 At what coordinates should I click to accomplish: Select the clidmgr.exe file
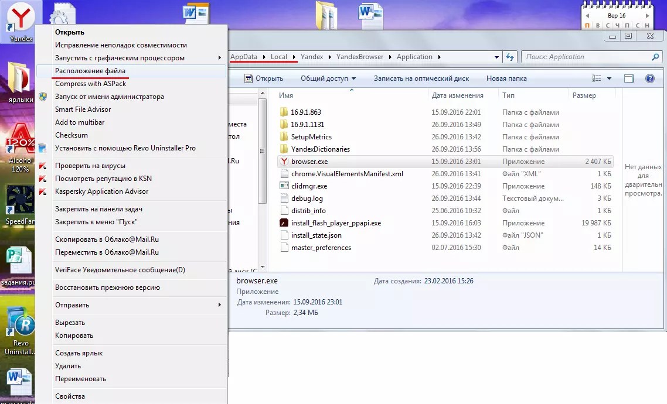click(309, 186)
